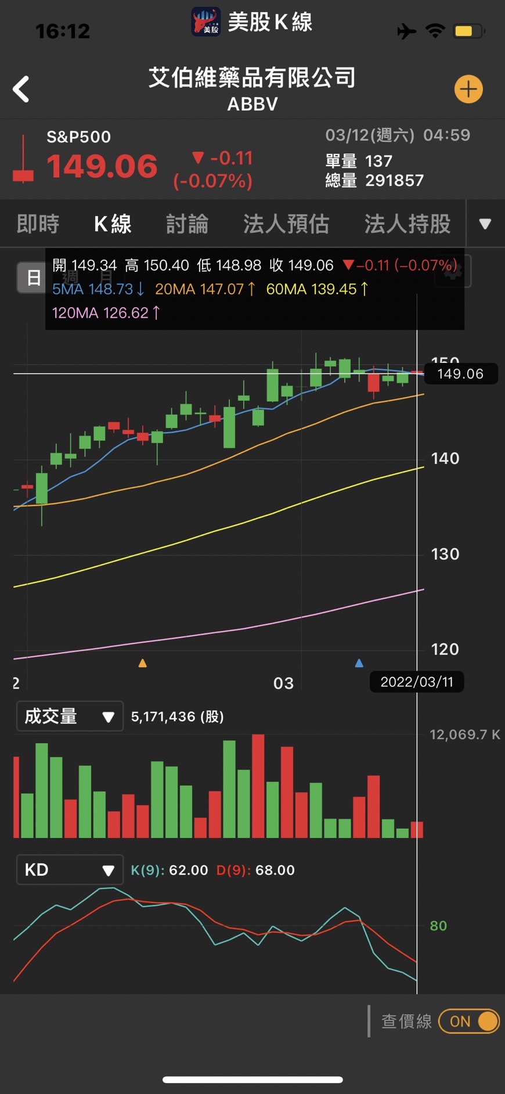Open chart settings gear icon
Viewport: 505px width, 1094px height.
click(453, 271)
